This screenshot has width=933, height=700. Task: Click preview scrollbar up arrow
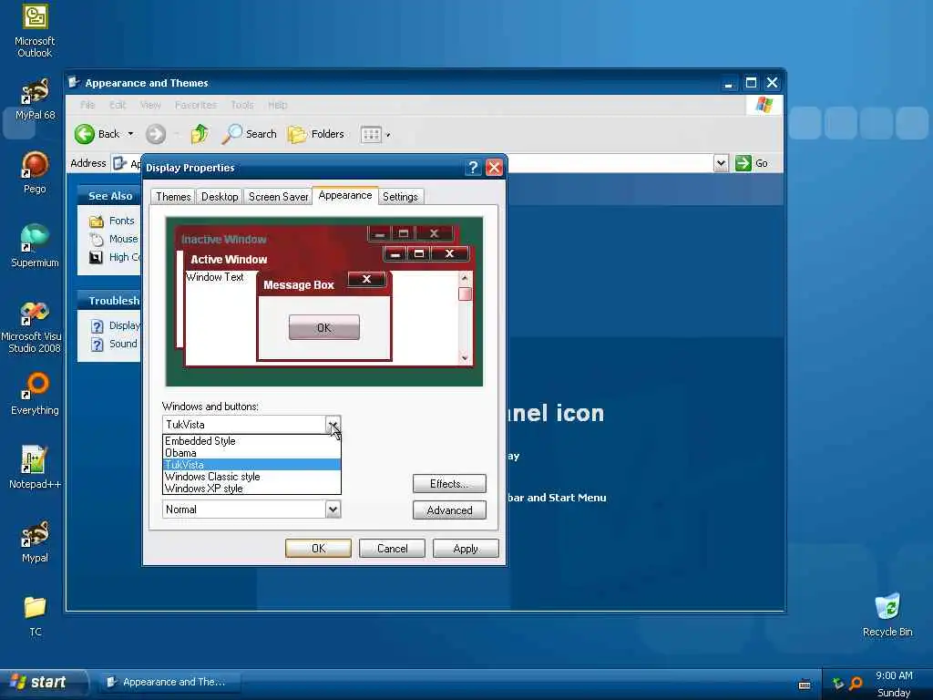coord(465,279)
